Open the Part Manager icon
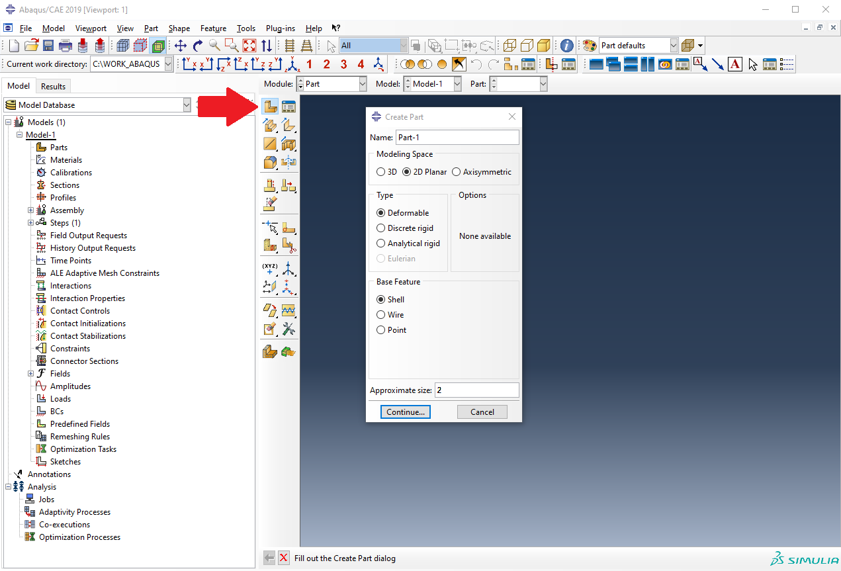The width and height of the screenshot is (841, 571). [x=288, y=107]
